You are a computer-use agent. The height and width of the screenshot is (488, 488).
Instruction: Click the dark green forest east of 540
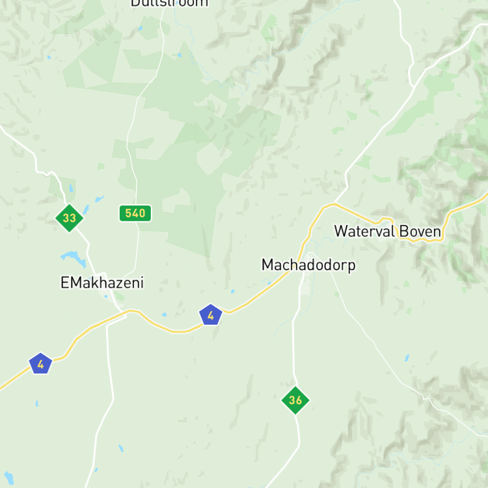point(193,187)
